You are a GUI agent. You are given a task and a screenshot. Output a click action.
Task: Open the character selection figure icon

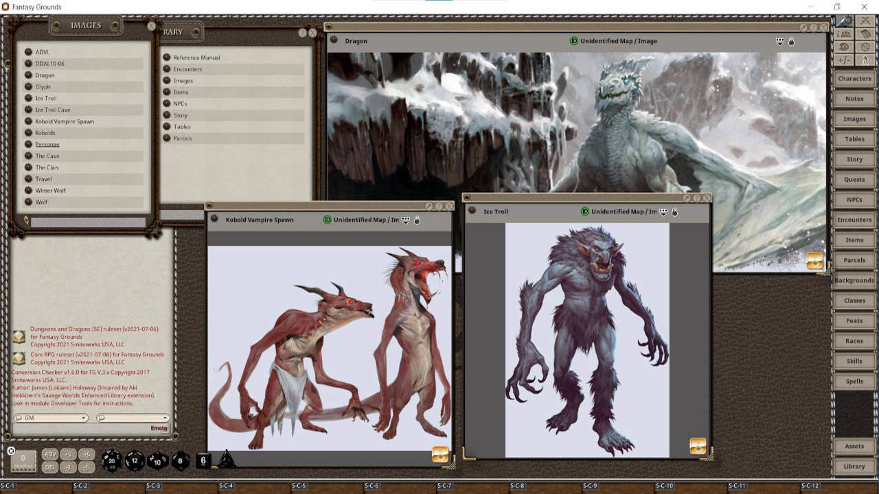coord(865,60)
